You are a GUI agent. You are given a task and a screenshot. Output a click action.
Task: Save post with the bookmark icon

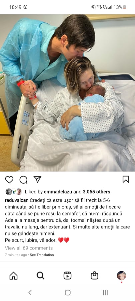pyautogui.click(x=126, y=179)
